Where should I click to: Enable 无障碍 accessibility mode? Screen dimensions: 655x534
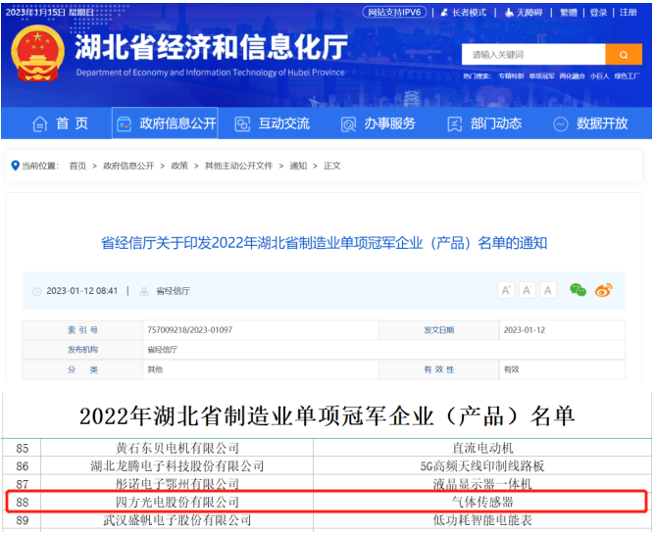tap(523, 13)
